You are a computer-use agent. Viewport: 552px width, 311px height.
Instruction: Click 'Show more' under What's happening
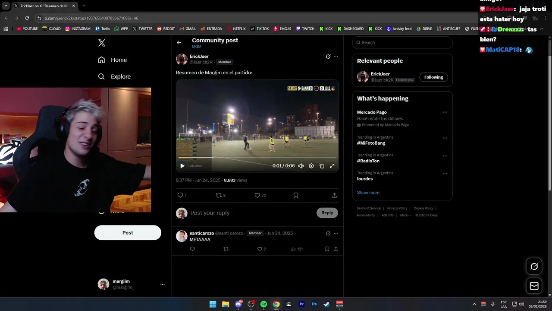(368, 193)
